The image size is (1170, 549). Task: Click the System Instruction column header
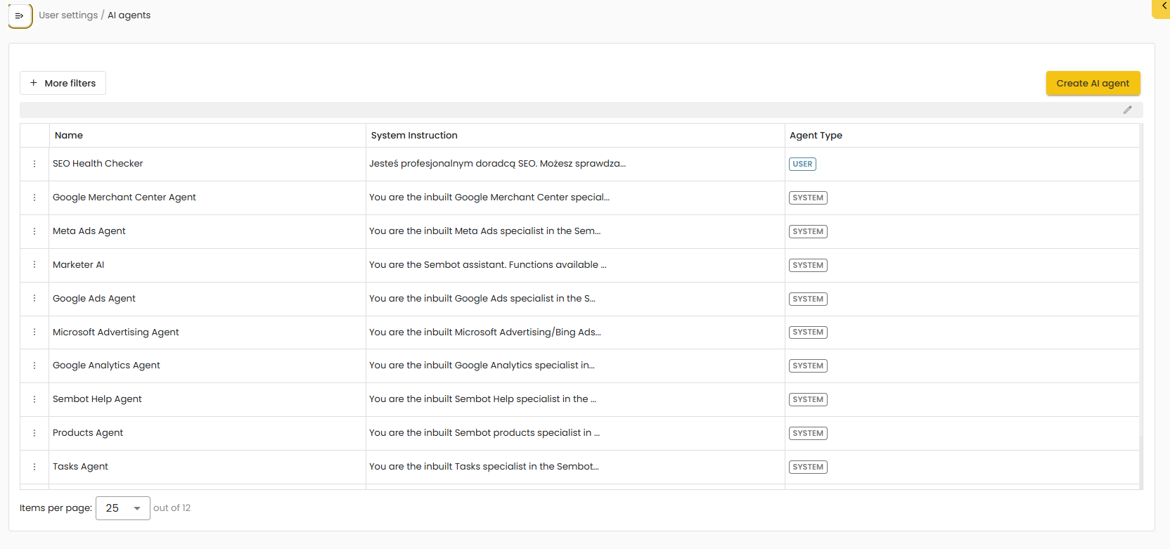414,136
